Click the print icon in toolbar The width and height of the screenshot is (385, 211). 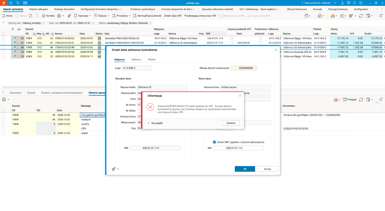pyautogui.click(x=59, y=16)
